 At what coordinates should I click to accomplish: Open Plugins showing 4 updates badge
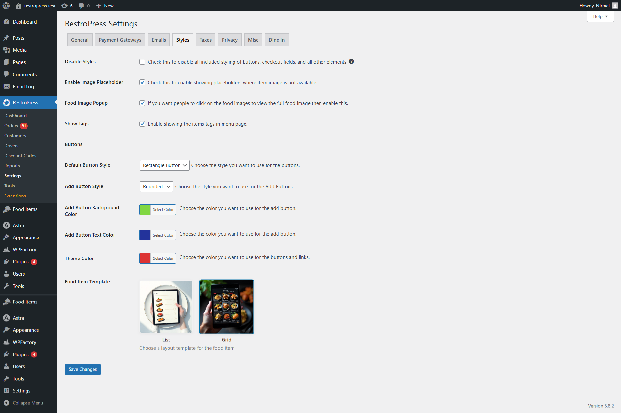point(20,262)
